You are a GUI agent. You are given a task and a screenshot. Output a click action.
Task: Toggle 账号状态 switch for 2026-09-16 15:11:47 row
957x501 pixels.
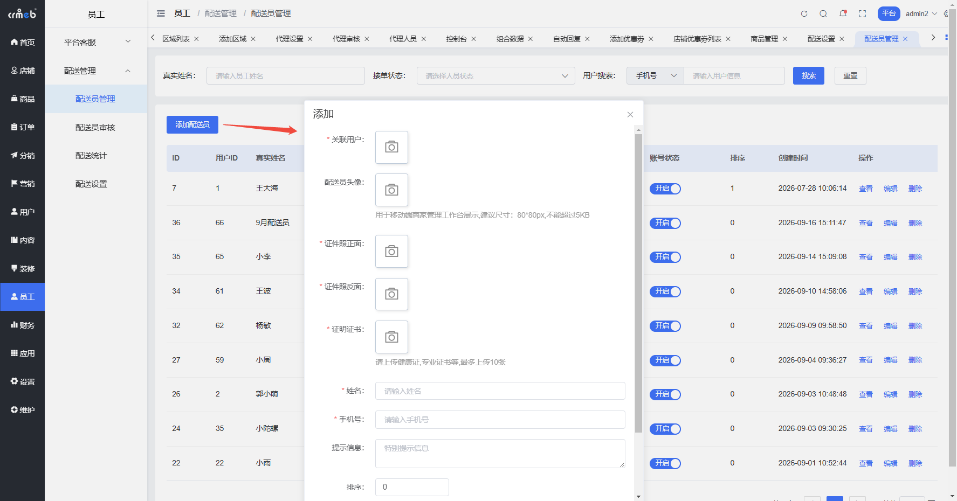tap(665, 223)
